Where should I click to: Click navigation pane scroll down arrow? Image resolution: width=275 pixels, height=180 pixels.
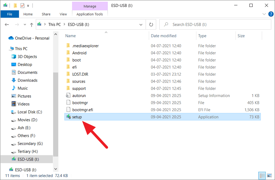coord(56,169)
